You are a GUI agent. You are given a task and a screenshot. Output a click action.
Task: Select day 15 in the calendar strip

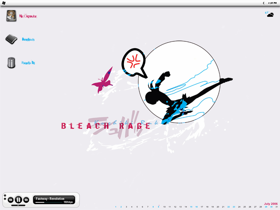[x=191, y=207]
